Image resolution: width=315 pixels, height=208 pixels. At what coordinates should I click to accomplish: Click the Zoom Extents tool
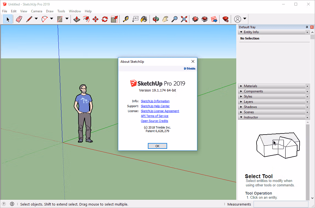[x=184, y=19]
